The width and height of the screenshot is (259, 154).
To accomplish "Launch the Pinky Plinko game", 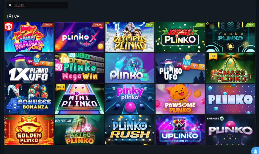I will click(x=130, y=99).
